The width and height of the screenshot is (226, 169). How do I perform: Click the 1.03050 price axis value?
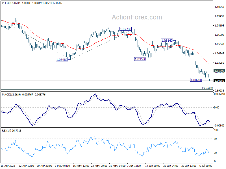[220, 63]
